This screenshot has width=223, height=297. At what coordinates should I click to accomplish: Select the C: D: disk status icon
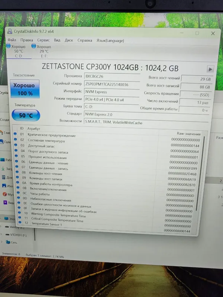click(x=8, y=46)
